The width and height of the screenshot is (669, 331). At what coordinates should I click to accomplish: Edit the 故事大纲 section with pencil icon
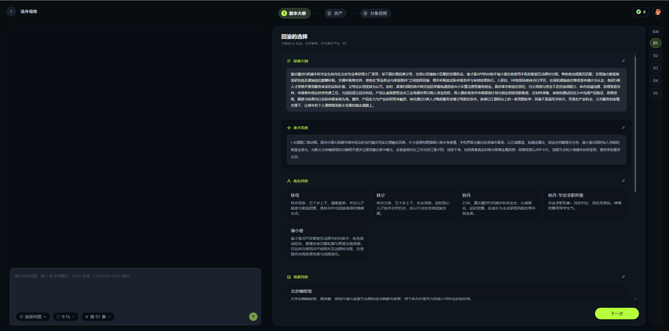point(623,61)
